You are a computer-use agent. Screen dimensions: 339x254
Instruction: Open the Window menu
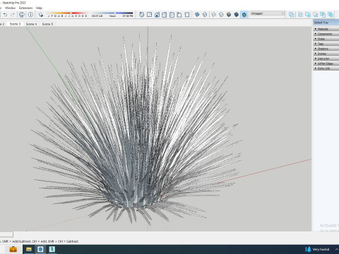tap(10, 8)
